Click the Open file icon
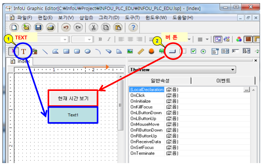Screen dimensions: 262x167 pyautogui.click(x=26, y=27)
